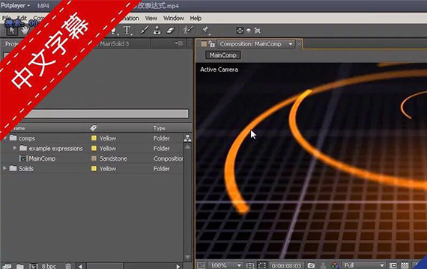Select the Clone Stamp tool
427x269 pixels.
(157, 30)
